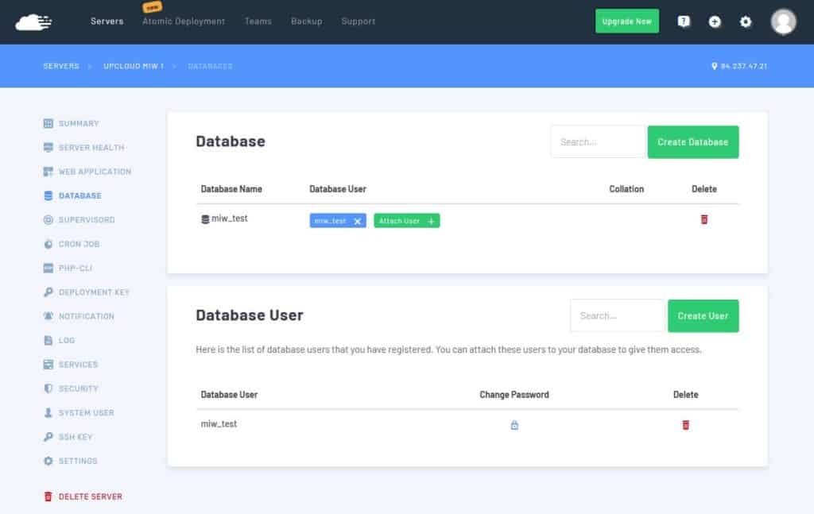Click the Supervisord sidebar icon
This screenshot has width=814, height=514.
coord(48,220)
